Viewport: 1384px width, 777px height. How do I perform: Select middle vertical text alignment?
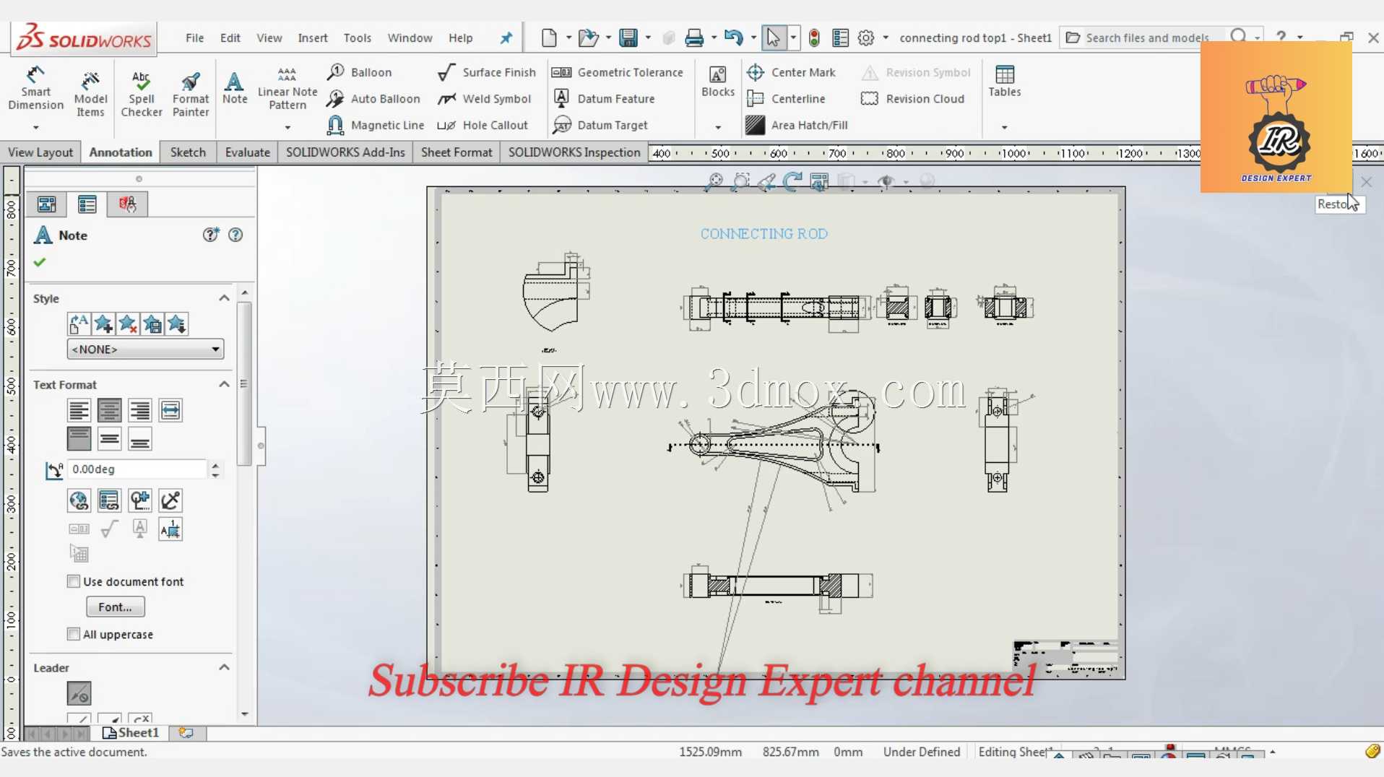coord(109,438)
